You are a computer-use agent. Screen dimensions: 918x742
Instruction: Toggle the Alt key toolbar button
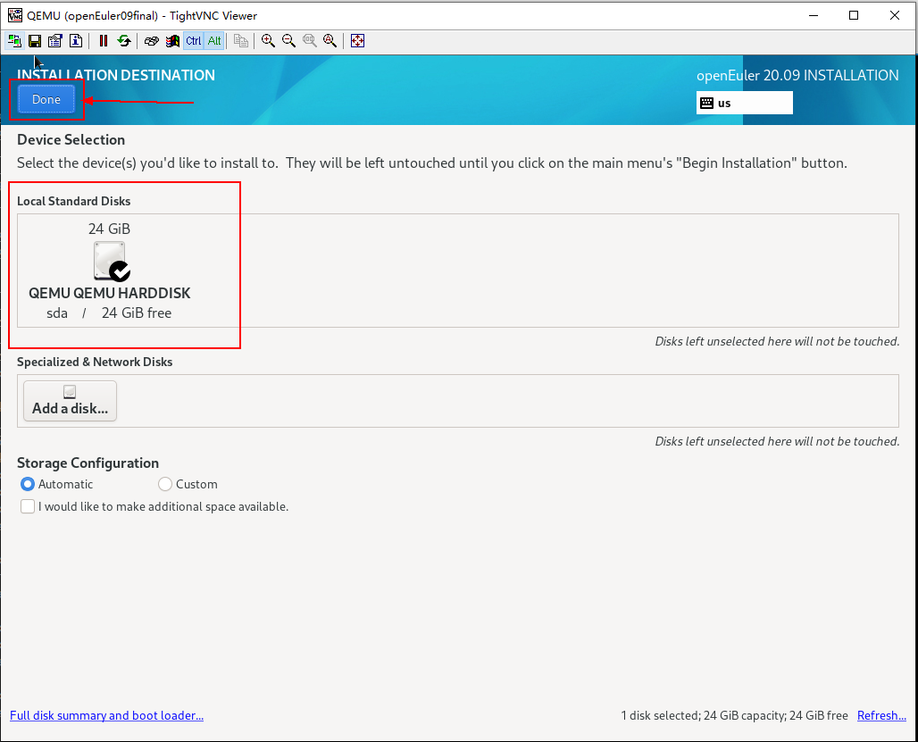coord(214,41)
